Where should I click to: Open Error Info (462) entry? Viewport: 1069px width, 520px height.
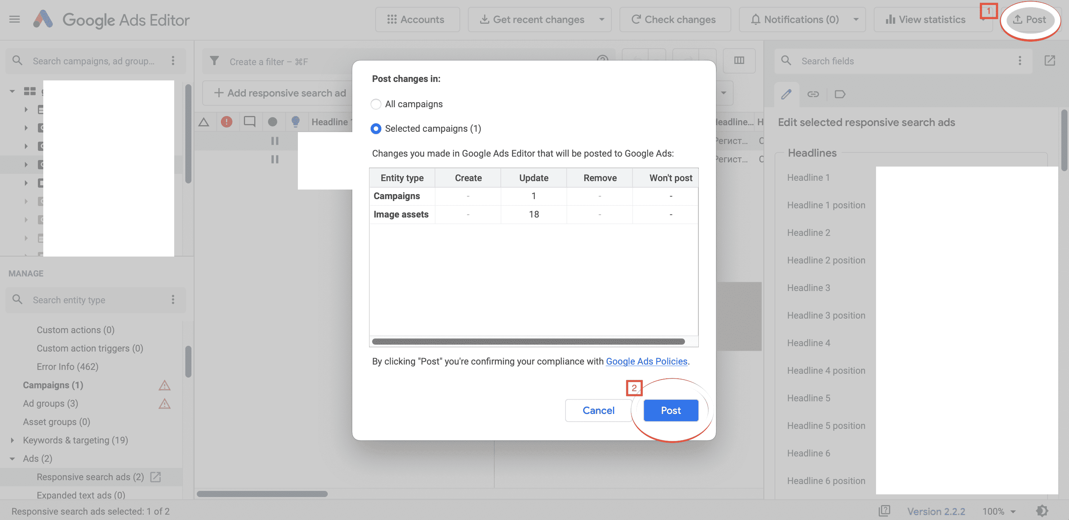pyautogui.click(x=67, y=366)
